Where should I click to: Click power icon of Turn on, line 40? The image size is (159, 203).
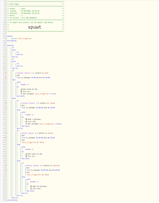pos(22,92)
